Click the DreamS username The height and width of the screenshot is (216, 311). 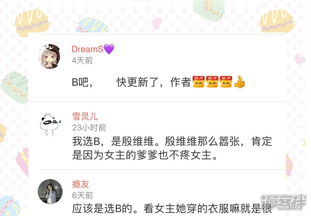(87, 49)
